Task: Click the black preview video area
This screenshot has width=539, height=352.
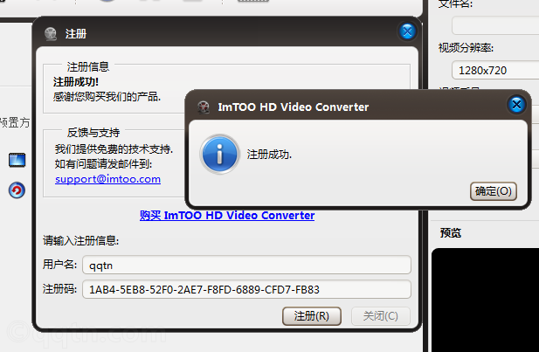Action: click(x=485, y=300)
